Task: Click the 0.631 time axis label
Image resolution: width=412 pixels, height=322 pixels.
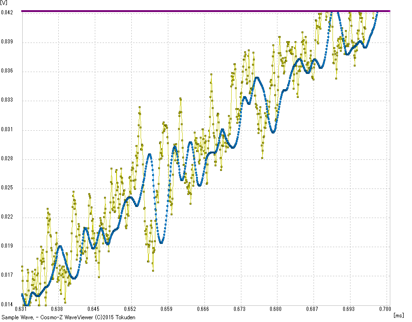Action: pyautogui.click(x=21, y=309)
